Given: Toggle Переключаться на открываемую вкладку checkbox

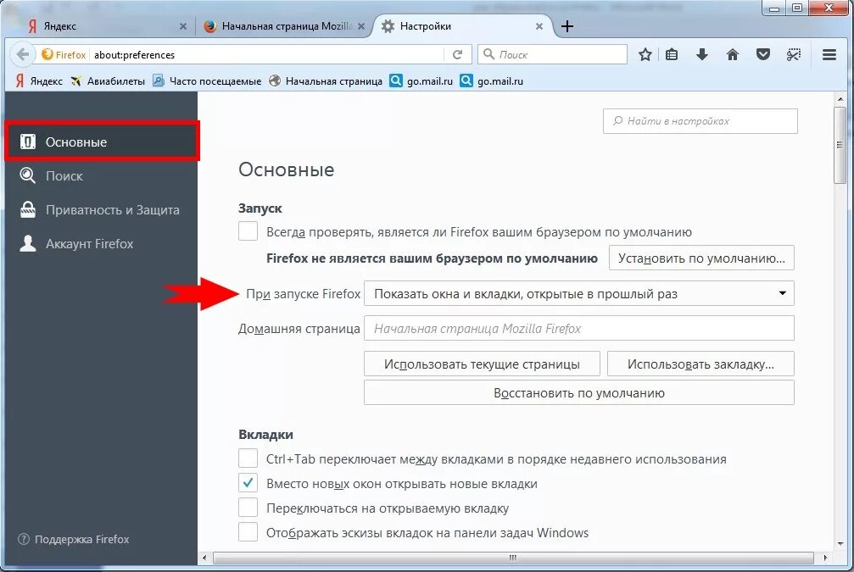Looking at the screenshot, I should pos(248,508).
